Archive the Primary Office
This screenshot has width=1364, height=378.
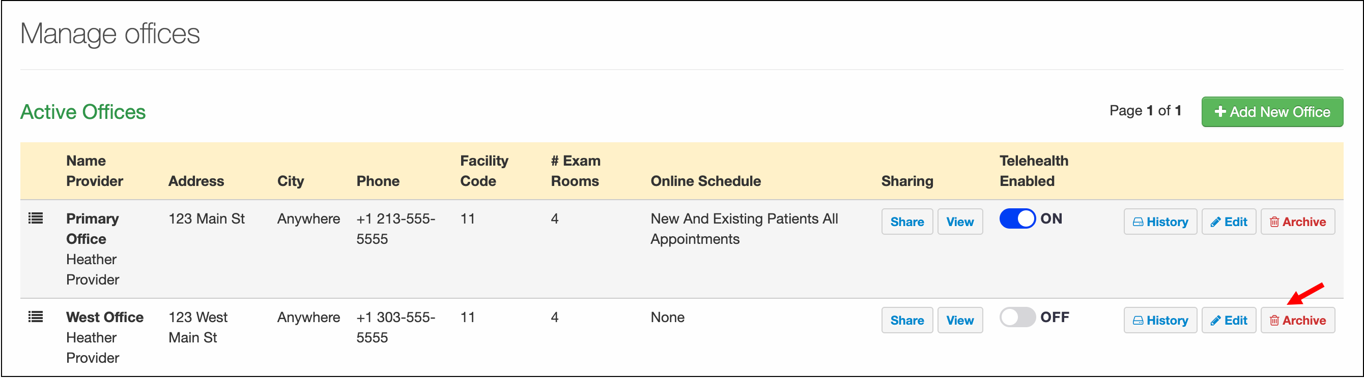coord(1297,222)
